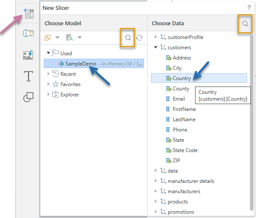The image size is (256, 218).
Task: Select the Text tool icon
Action: click(28, 76)
